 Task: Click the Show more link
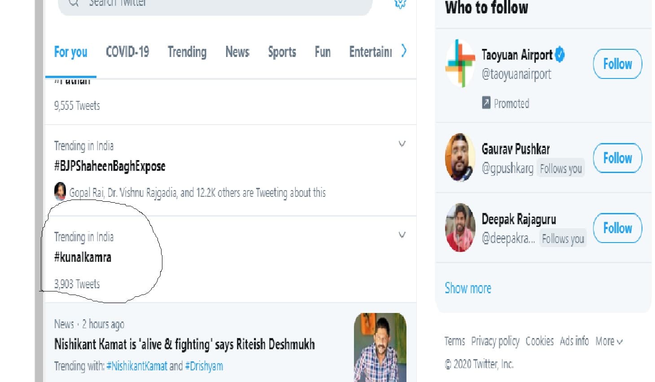[x=468, y=288]
